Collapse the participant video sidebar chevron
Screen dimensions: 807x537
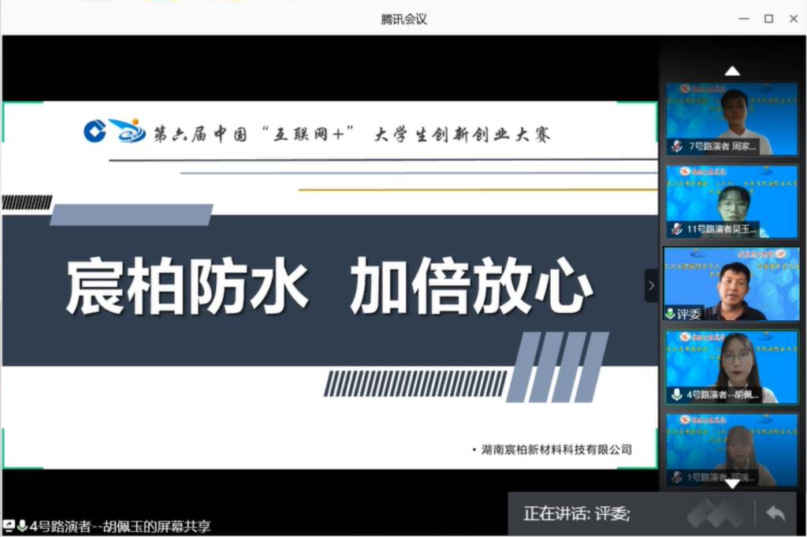[652, 285]
